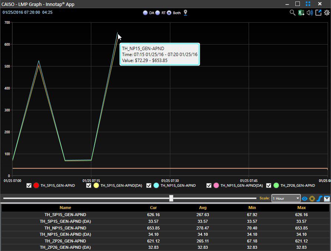
Task: Select the TH_ZP26_GEN-APND table row name
Action: [65, 241]
